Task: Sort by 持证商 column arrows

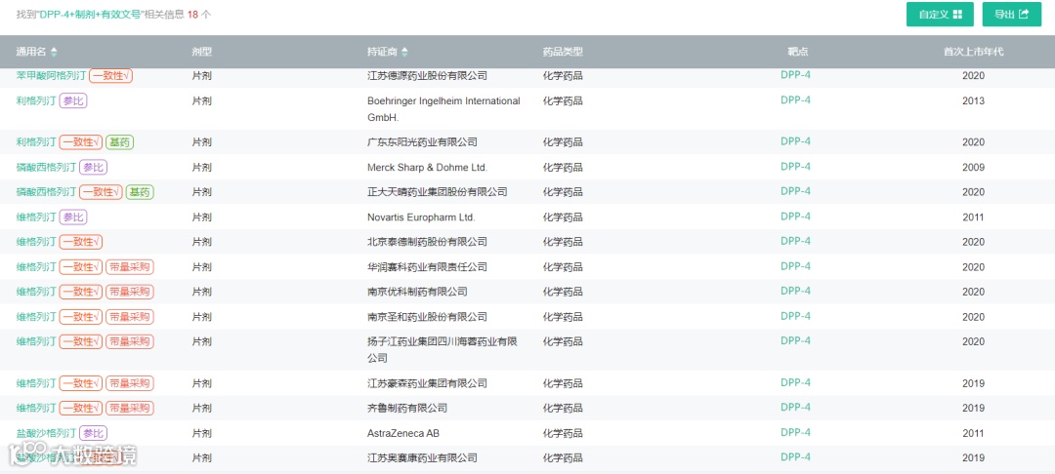Action: click(405, 52)
